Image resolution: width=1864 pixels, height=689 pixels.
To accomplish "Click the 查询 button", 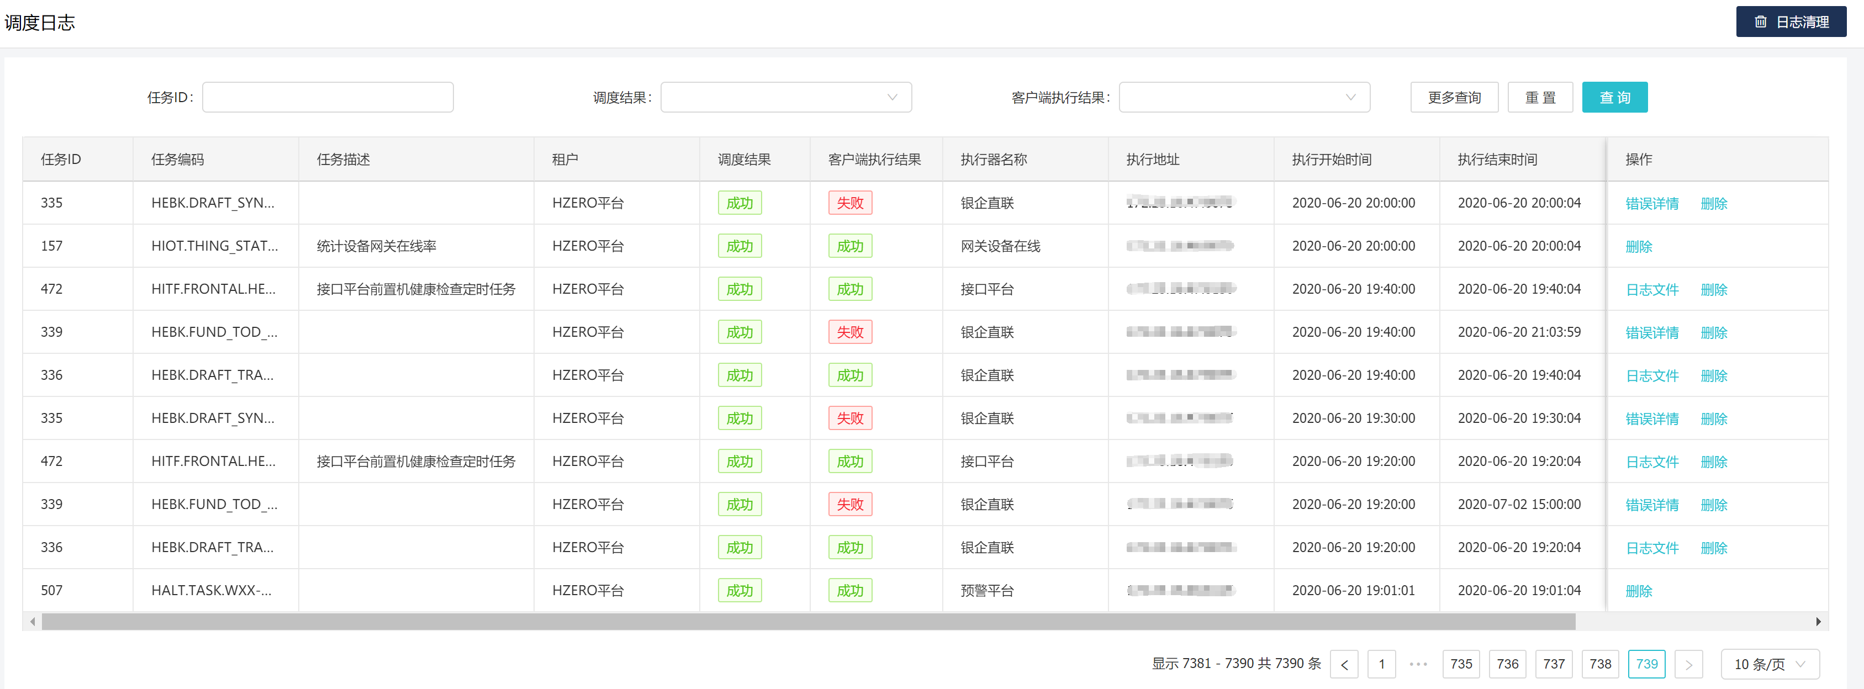I will coord(1614,98).
